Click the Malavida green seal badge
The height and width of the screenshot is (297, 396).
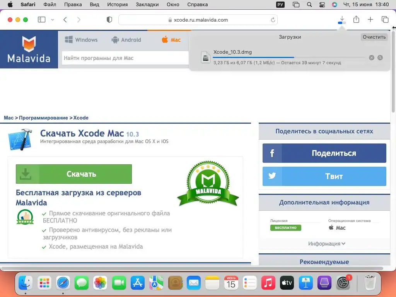click(208, 183)
